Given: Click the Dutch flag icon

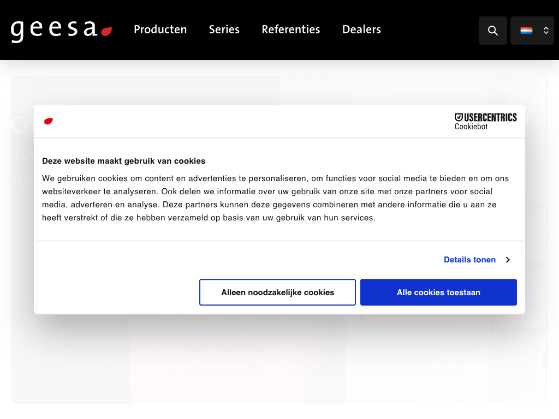Looking at the screenshot, I should [526, 31].
